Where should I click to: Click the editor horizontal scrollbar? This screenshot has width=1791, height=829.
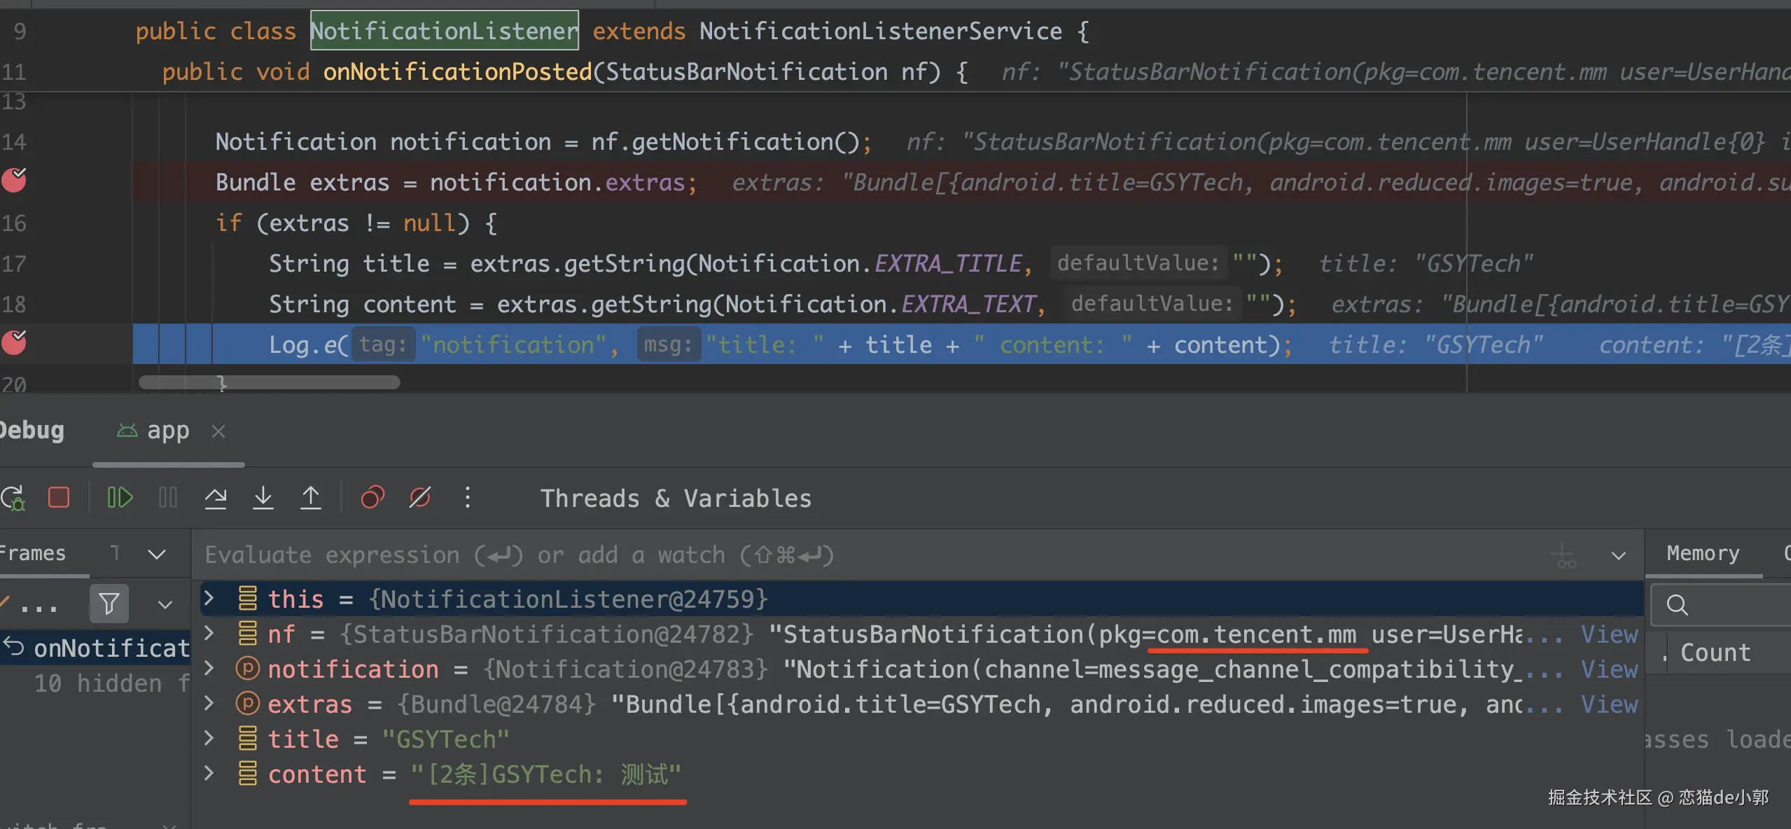click(270, 382)
